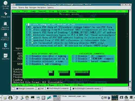Viewport: 135px width, 101px height.
Task: Open the KNOPPIX desktop icon
Action: click(6, 56)
